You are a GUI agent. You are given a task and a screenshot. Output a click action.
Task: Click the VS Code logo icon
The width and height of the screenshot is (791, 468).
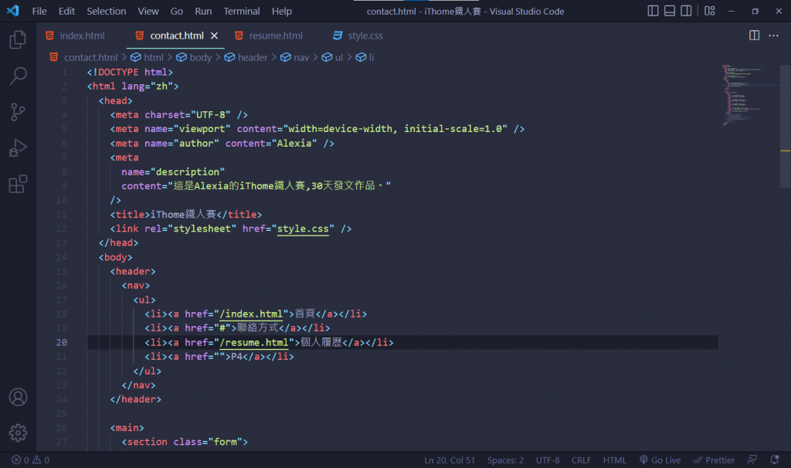point(12,11)
